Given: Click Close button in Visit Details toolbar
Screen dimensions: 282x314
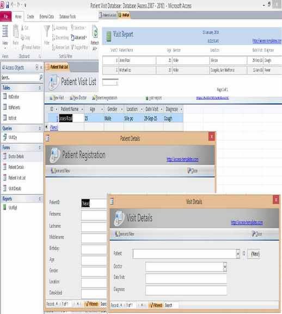Looking at the screenshot, I should pyautogui.click(x=257, y=234).
